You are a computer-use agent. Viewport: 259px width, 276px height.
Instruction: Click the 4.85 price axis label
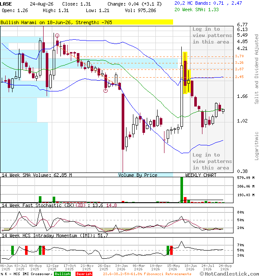[x=242, y=41]
